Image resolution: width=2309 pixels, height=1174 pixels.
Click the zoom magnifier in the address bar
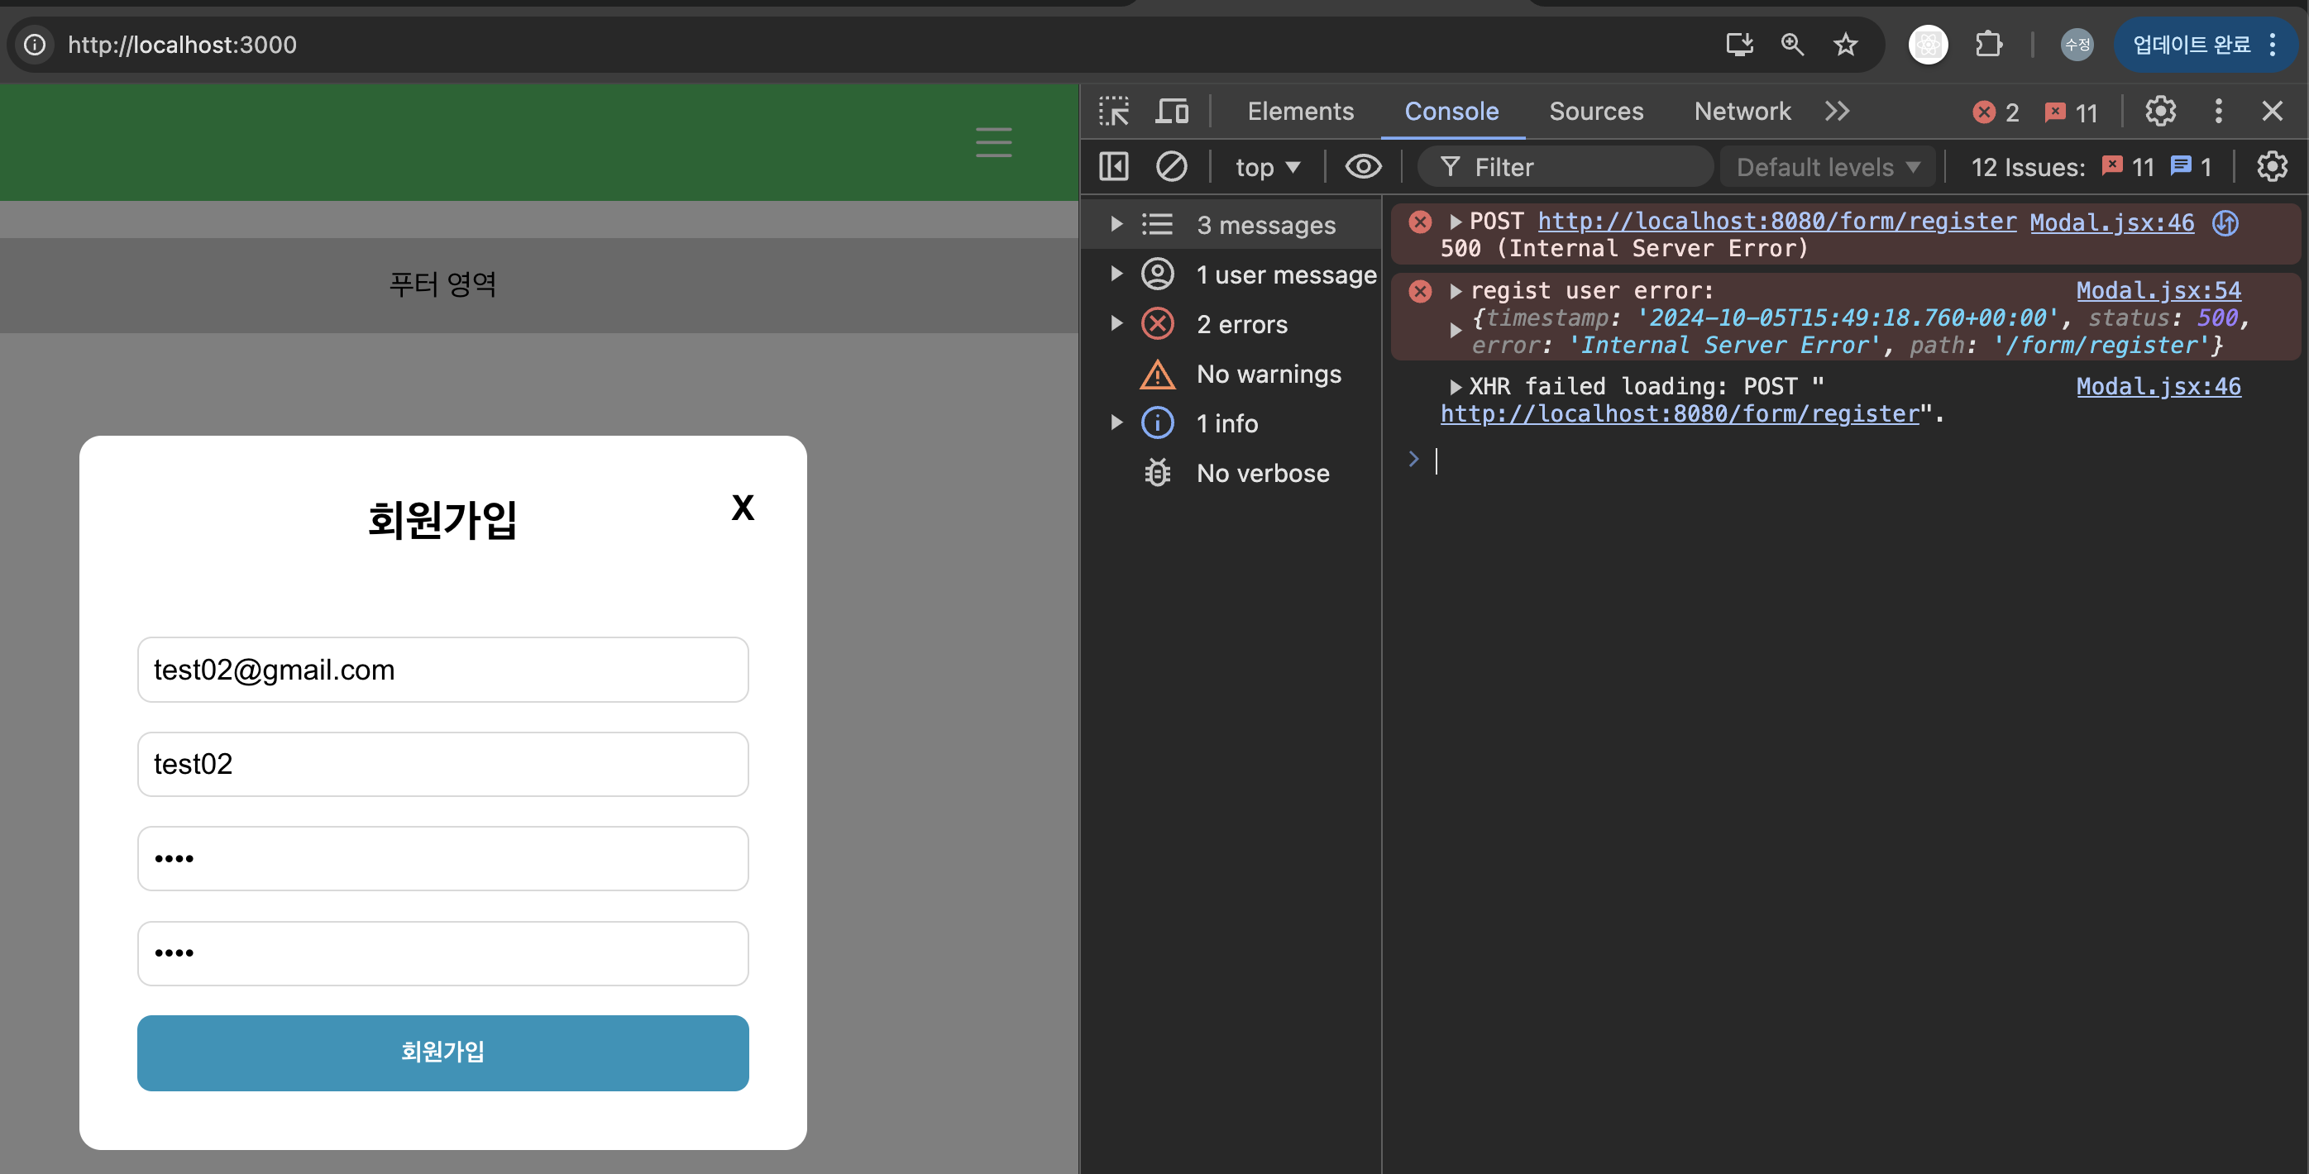point(1792,44)
